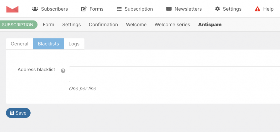Viewport: 280px width, 132px height.
Task: Open the Form subscription page
Action: [x=48, y=25]
